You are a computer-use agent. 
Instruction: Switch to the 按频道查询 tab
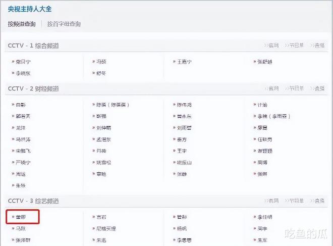tap(22, 24)
